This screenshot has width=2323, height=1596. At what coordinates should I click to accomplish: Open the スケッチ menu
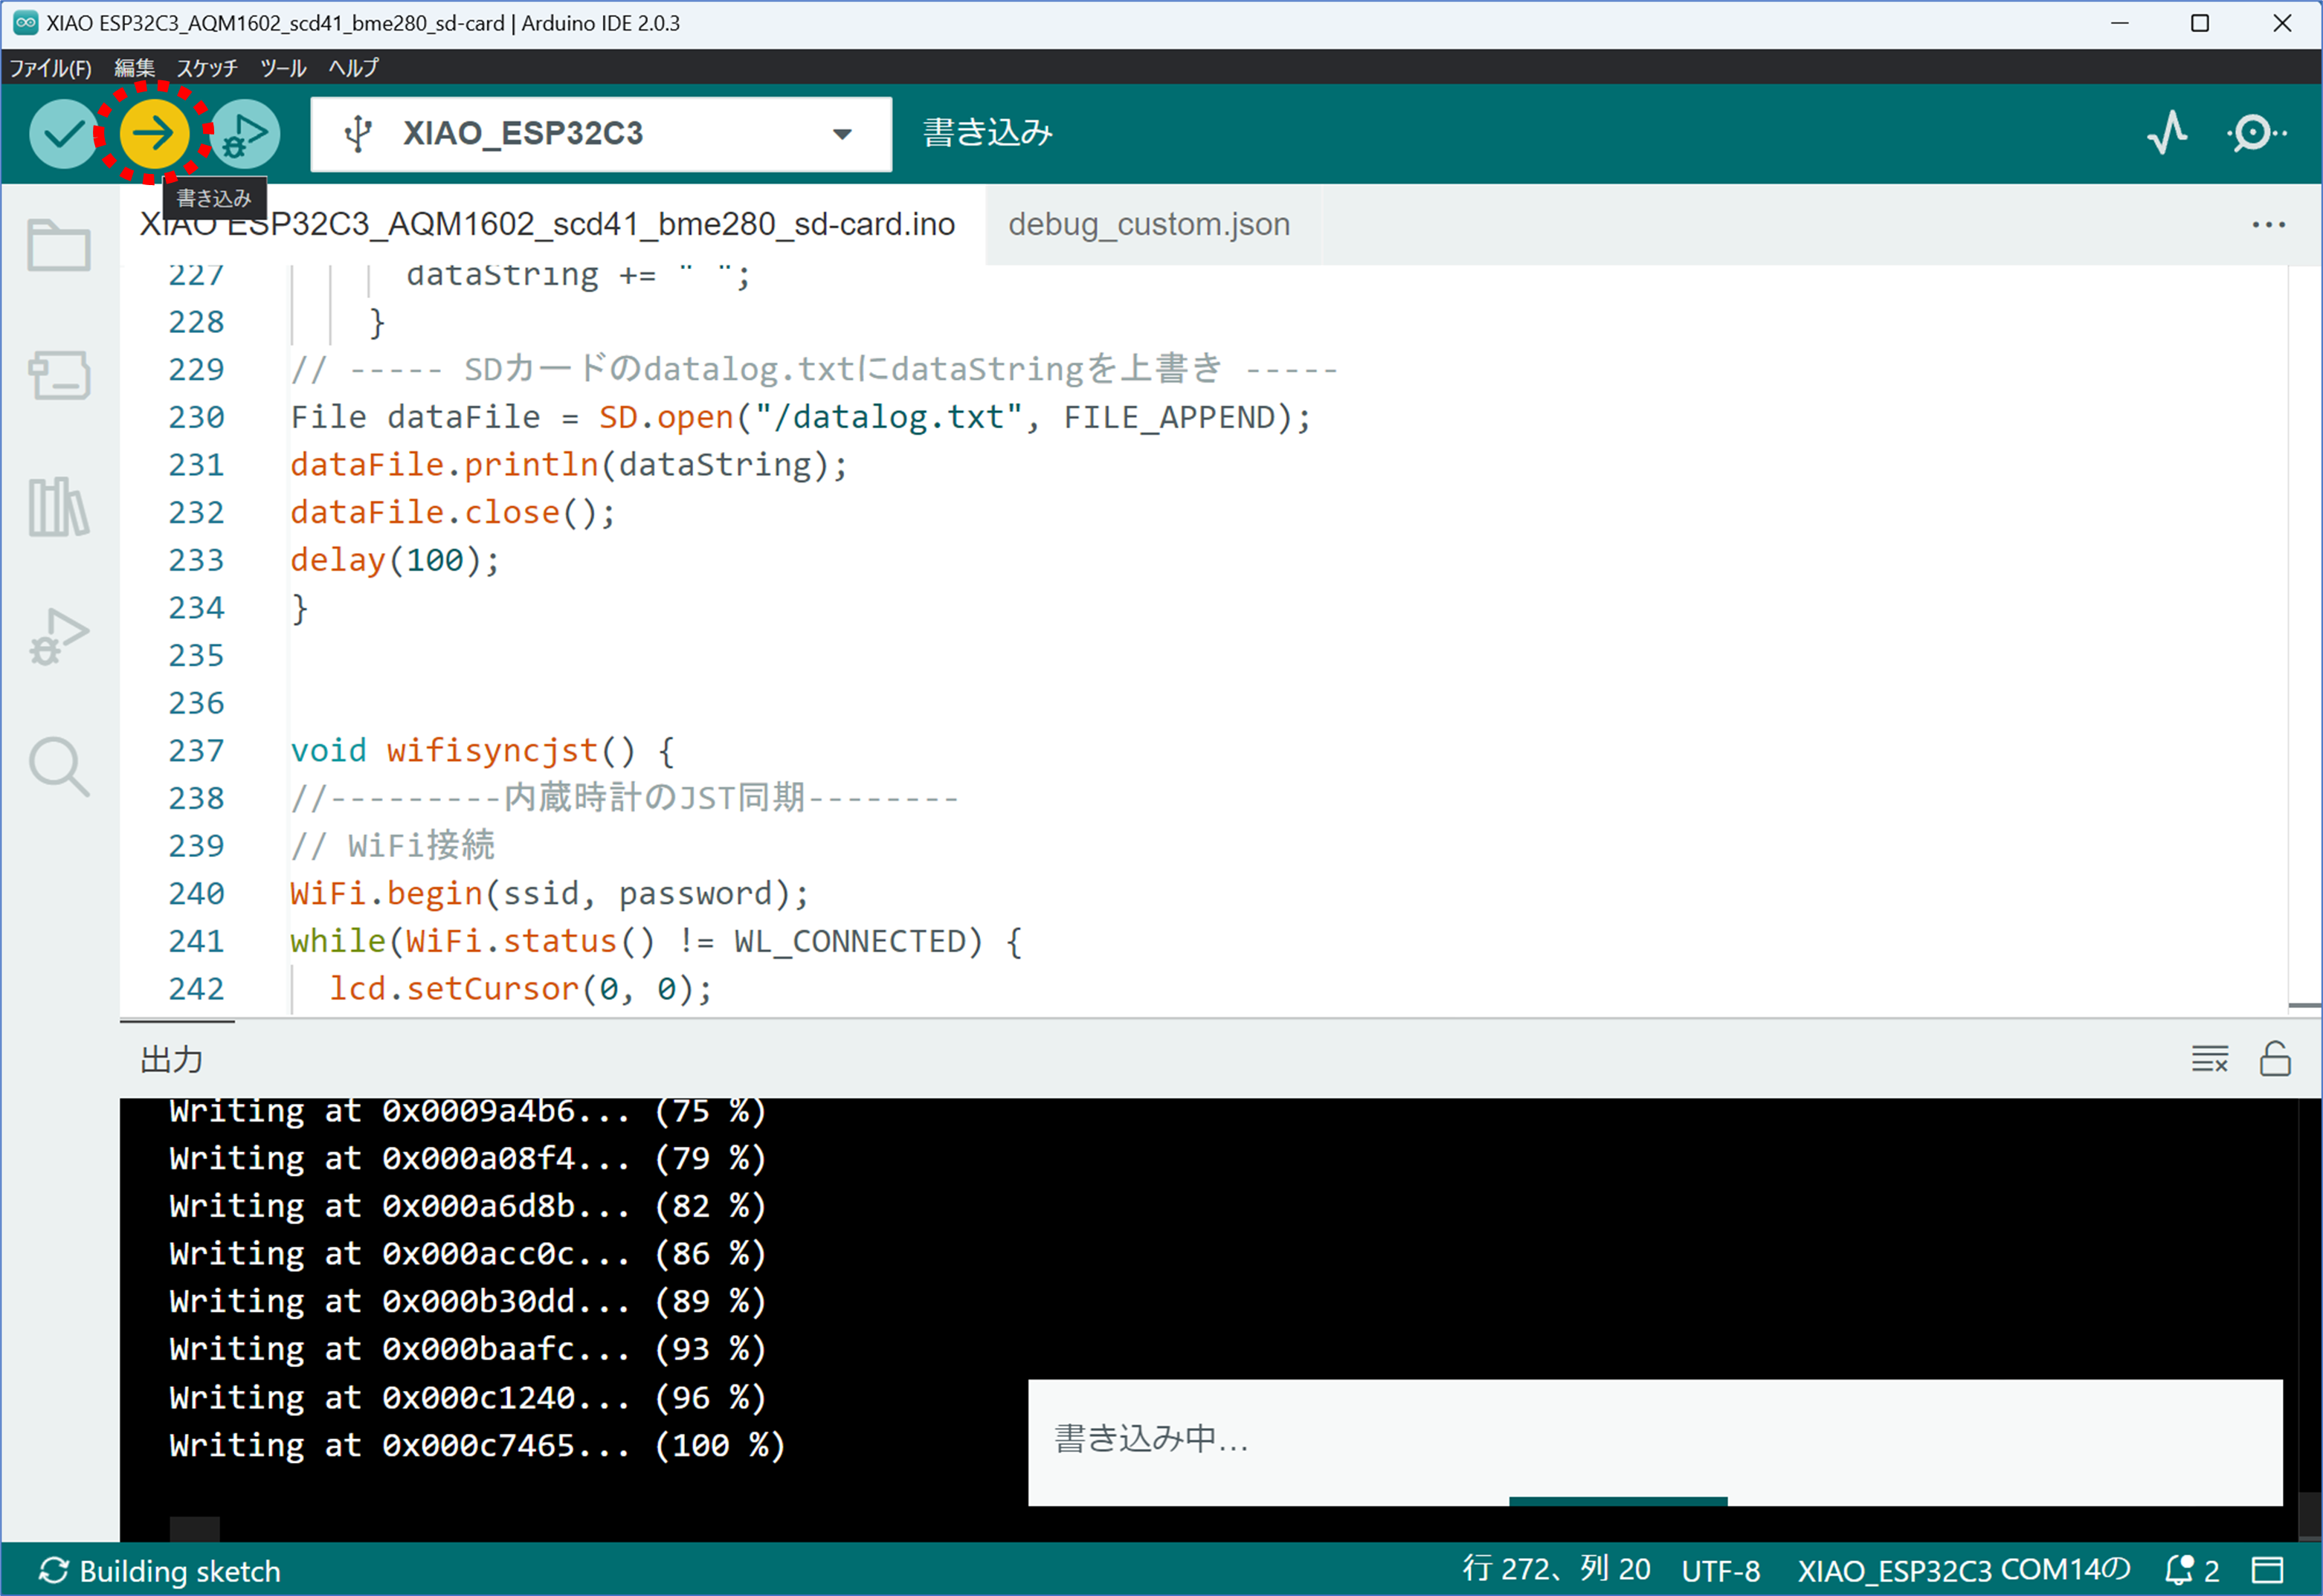coord(207,68)
